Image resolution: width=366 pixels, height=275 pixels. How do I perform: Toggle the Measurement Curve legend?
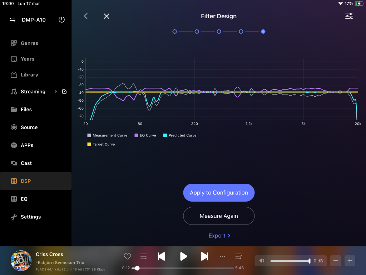tap(107, 135)
